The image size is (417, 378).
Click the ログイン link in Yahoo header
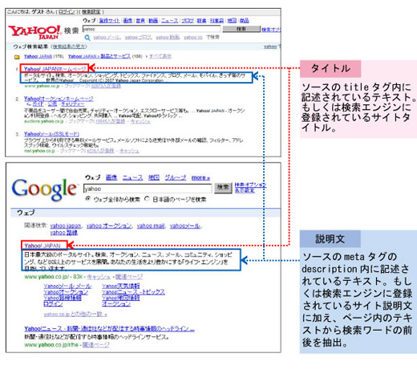67,12
